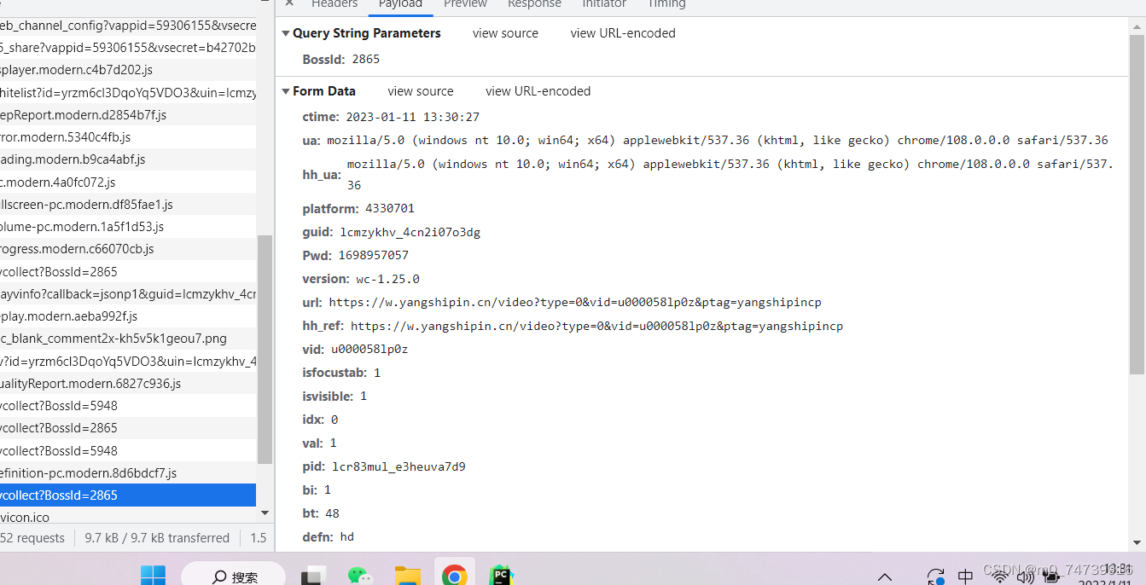Open the taskbar search box
The height and width of the screenshot is (585, 1146).
click(x=234, y=576)
